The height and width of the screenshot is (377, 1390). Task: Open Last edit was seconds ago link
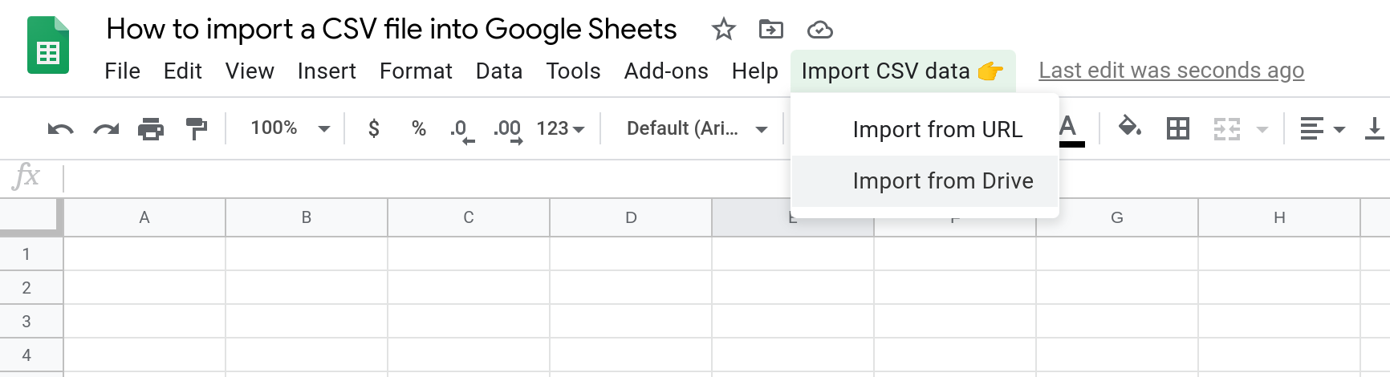(x=1171, y=71)
